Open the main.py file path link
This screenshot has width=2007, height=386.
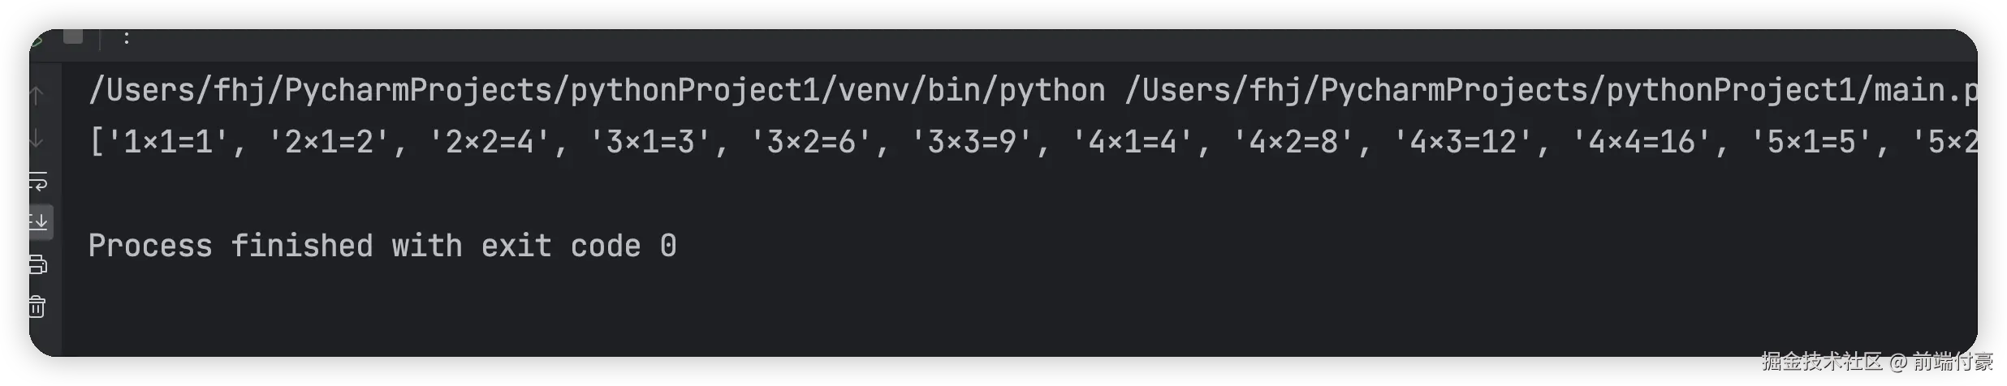[x=1552, y=90]
